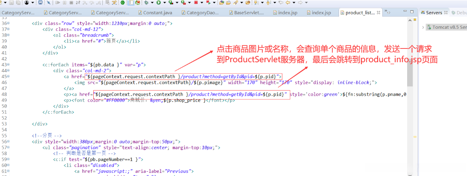Click the green Spring Boot power icon
The width and height of the screenshot is (467, 176).
click(x=122, y=2)
